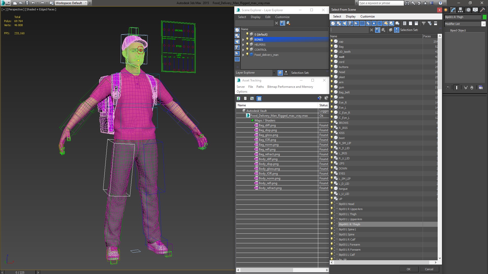This screenshot has height=274, width=488.
Task: Open the Hierarchy command panel tab
Action: click(x=461, y=10)
